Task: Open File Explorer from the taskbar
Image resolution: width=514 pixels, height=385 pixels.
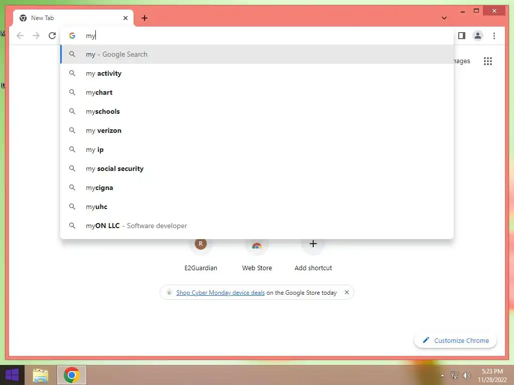Action: [41, 375]
